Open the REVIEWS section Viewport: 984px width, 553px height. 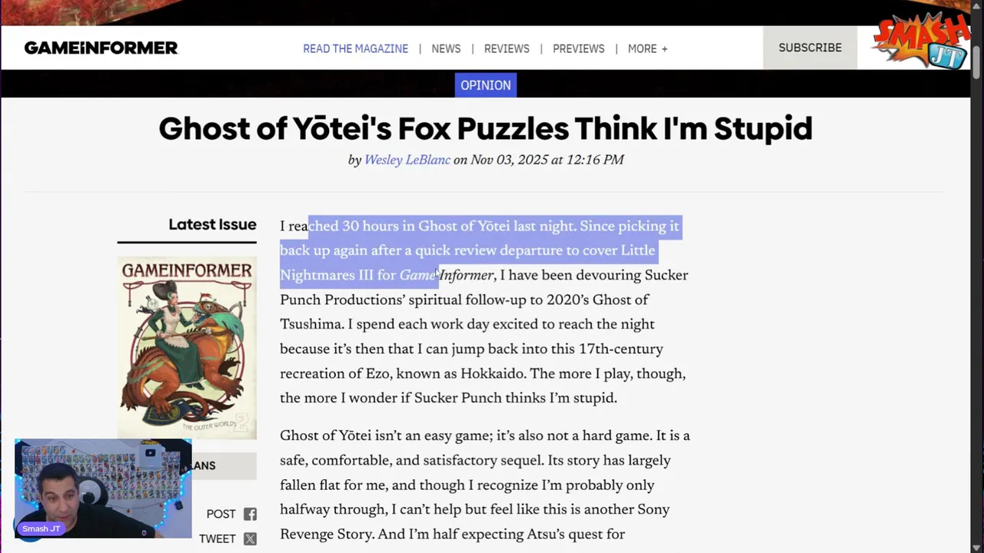[x=507, y=48]
